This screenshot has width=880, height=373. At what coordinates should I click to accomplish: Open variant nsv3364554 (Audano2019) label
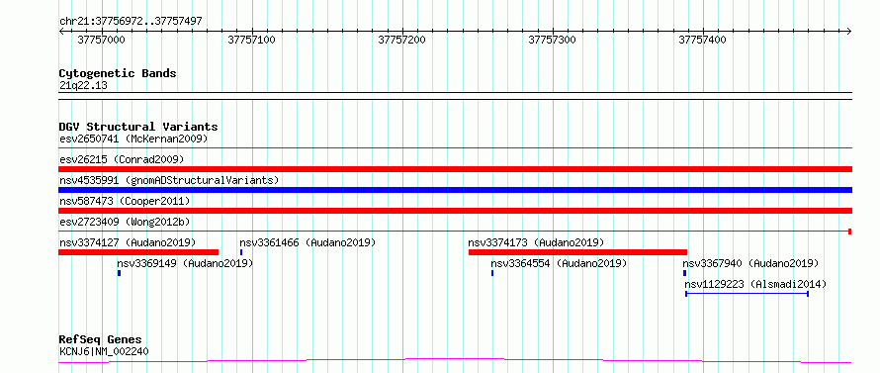[x=559, y=263]
